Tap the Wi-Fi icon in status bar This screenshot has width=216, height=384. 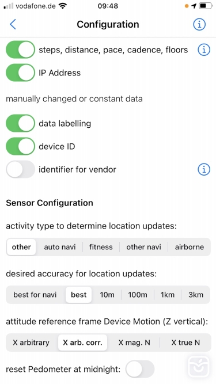pos(63,6)
